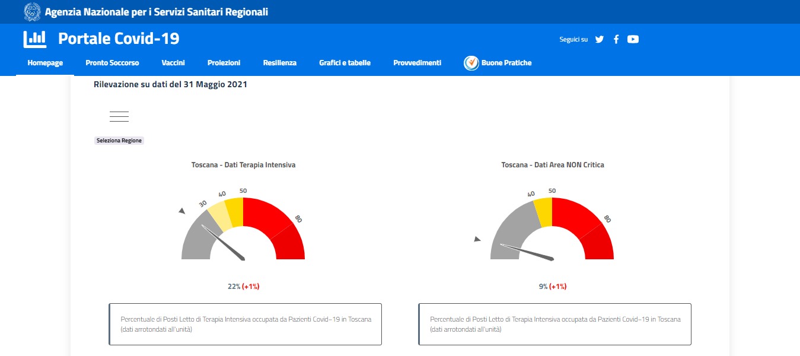Open the Facebook social link
Image resolution: width=800 pixels, height=356 pixels.
point(616,39)
